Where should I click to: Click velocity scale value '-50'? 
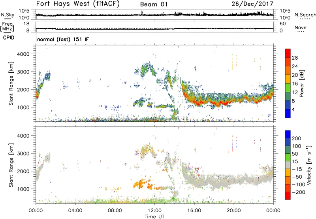click(x=297, y=177)
